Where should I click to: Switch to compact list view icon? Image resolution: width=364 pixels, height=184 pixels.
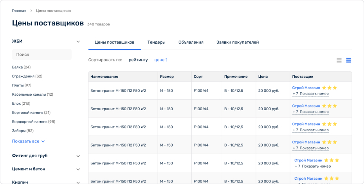coord(348,60)
